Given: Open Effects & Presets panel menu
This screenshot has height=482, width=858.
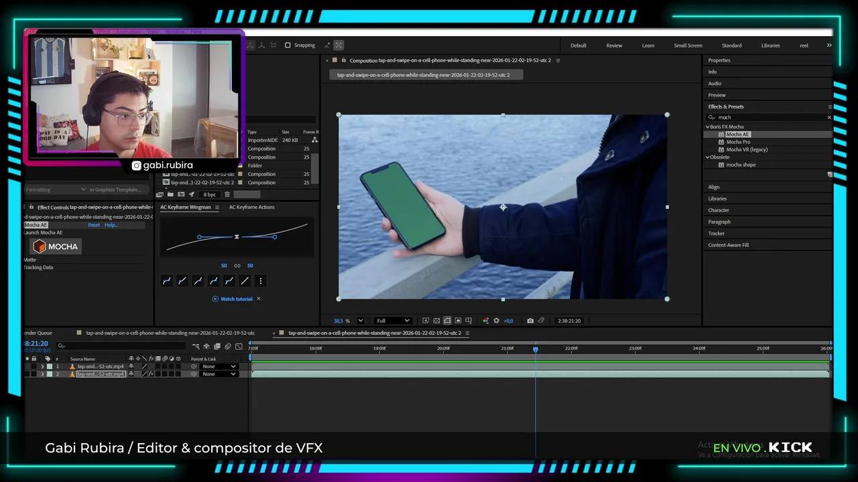Looking at the screenshot, I should click(x=830, y=106).
